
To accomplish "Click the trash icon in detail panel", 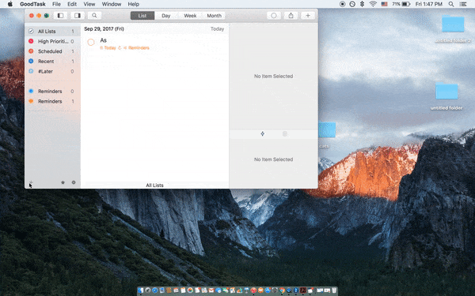I will (285, 134).
